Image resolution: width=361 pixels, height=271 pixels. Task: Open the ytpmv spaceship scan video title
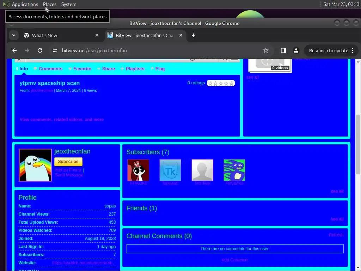tap(49, 83)
